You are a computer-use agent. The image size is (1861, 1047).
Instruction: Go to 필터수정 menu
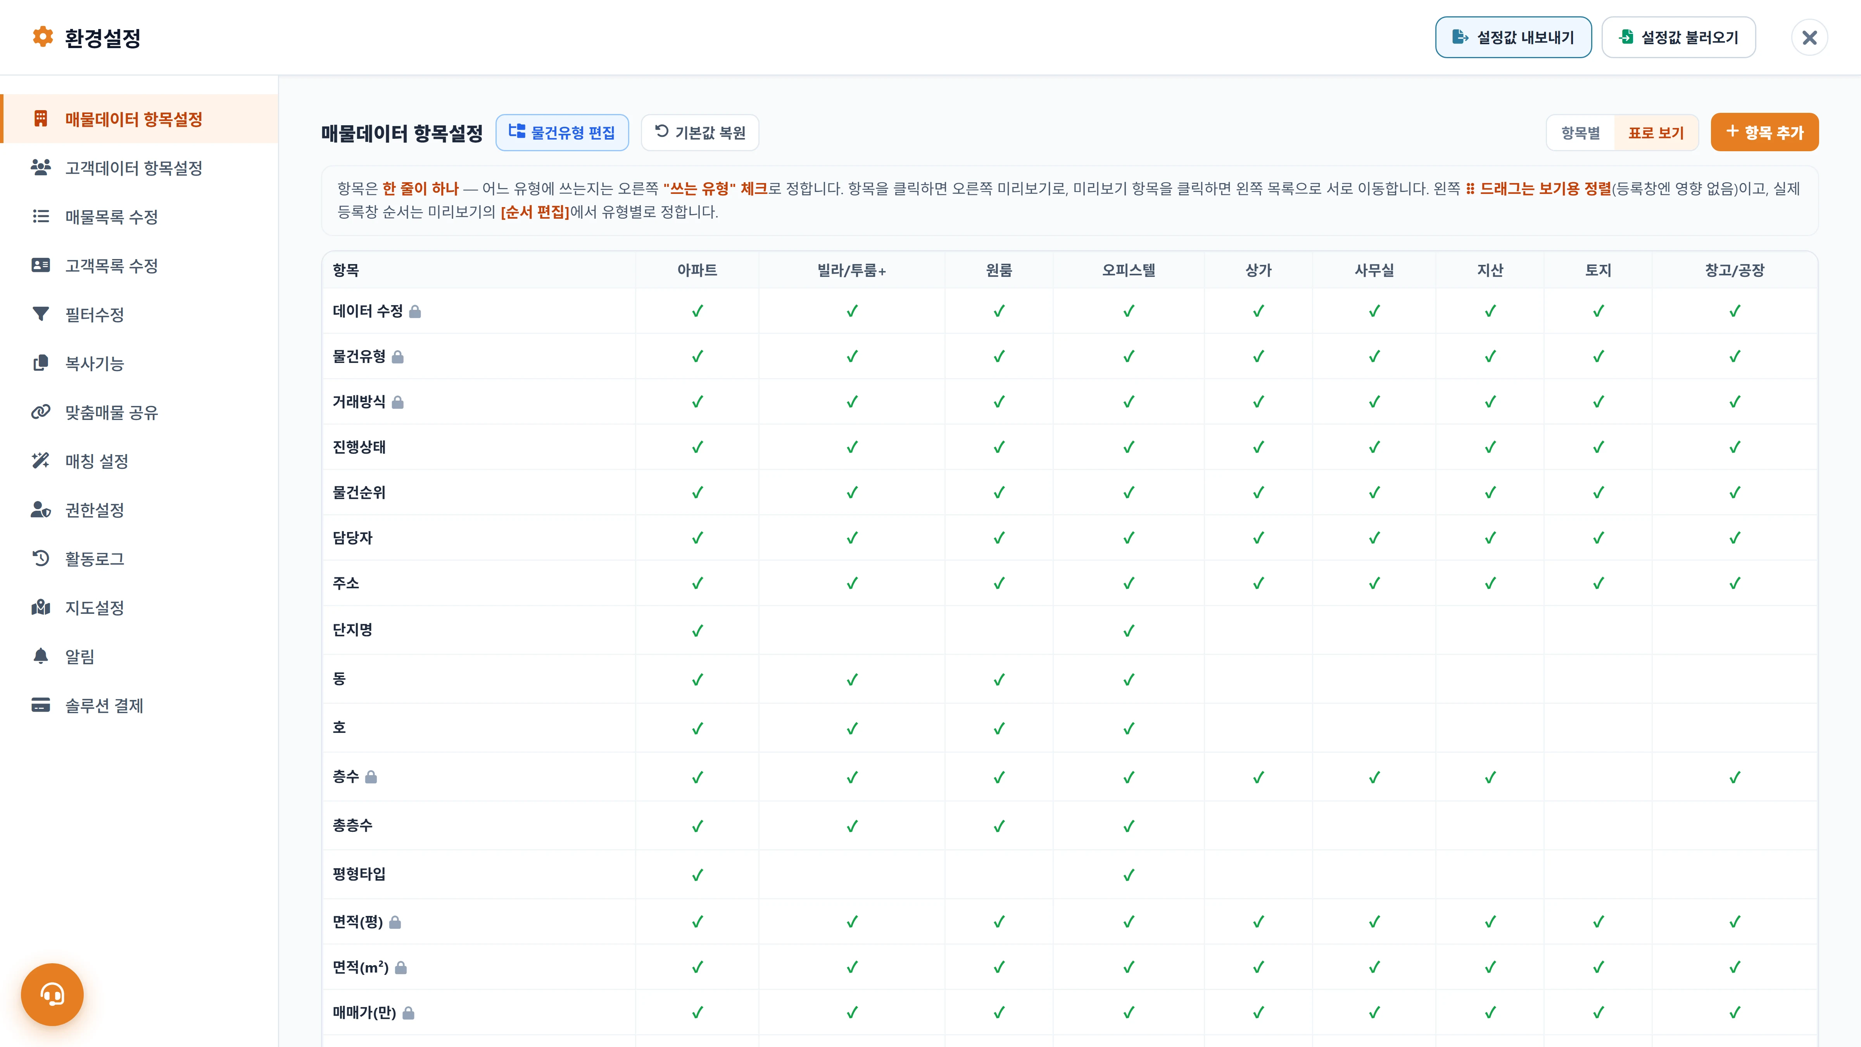click(139, 314)
